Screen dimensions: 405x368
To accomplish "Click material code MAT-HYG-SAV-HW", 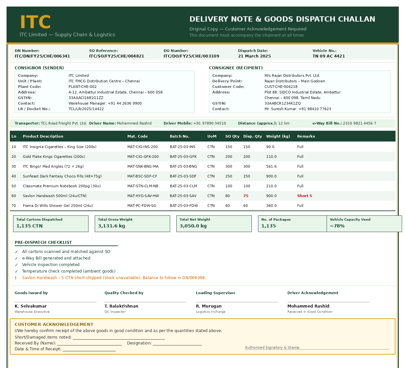I will 143,196.
